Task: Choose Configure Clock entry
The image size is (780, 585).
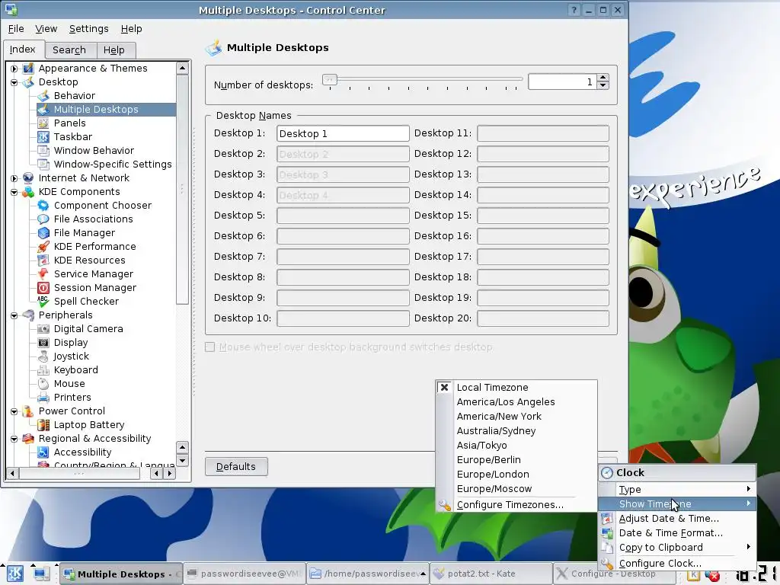Action: [x=677, y=563]
